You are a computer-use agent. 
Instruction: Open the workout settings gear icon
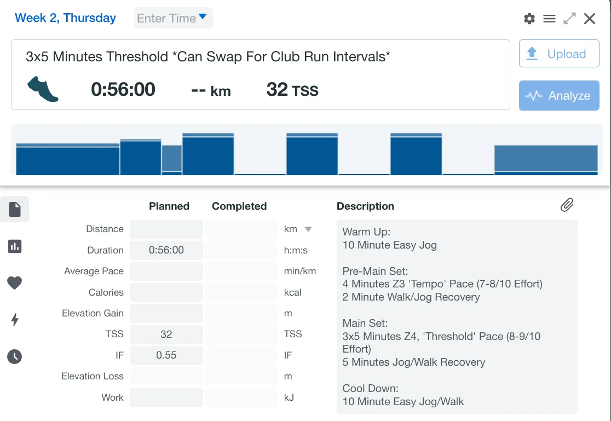529,19
